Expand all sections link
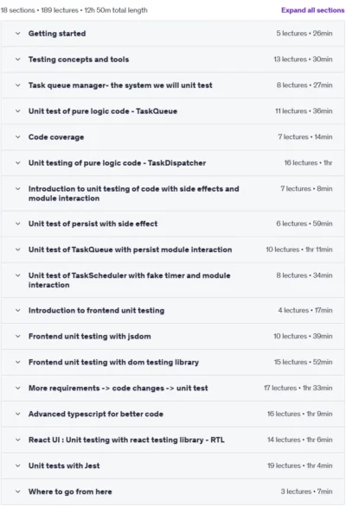This screenshot has height=506, width=346. point(312,10)
